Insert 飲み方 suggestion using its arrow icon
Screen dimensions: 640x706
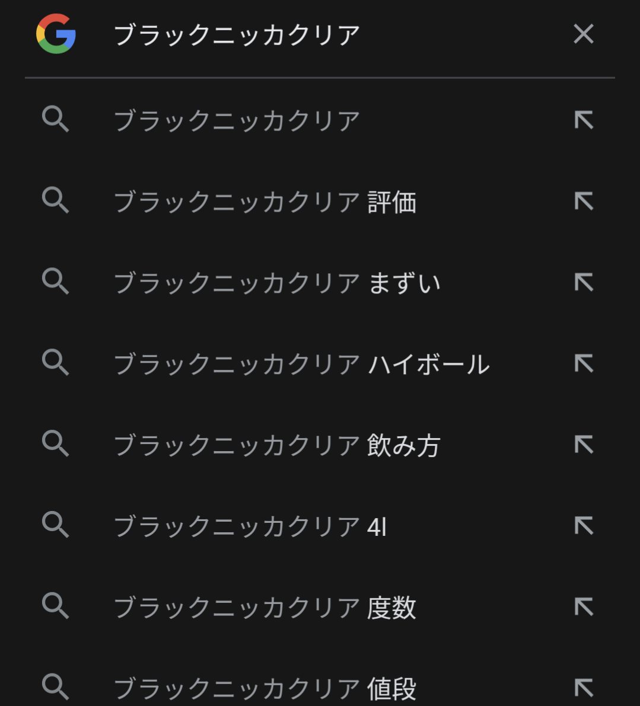pyautogui.click(x=584, y=445)
